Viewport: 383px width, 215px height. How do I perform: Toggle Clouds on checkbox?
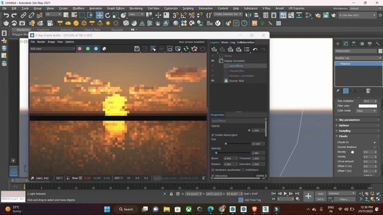pyautogui.click(x=375, y=142)
